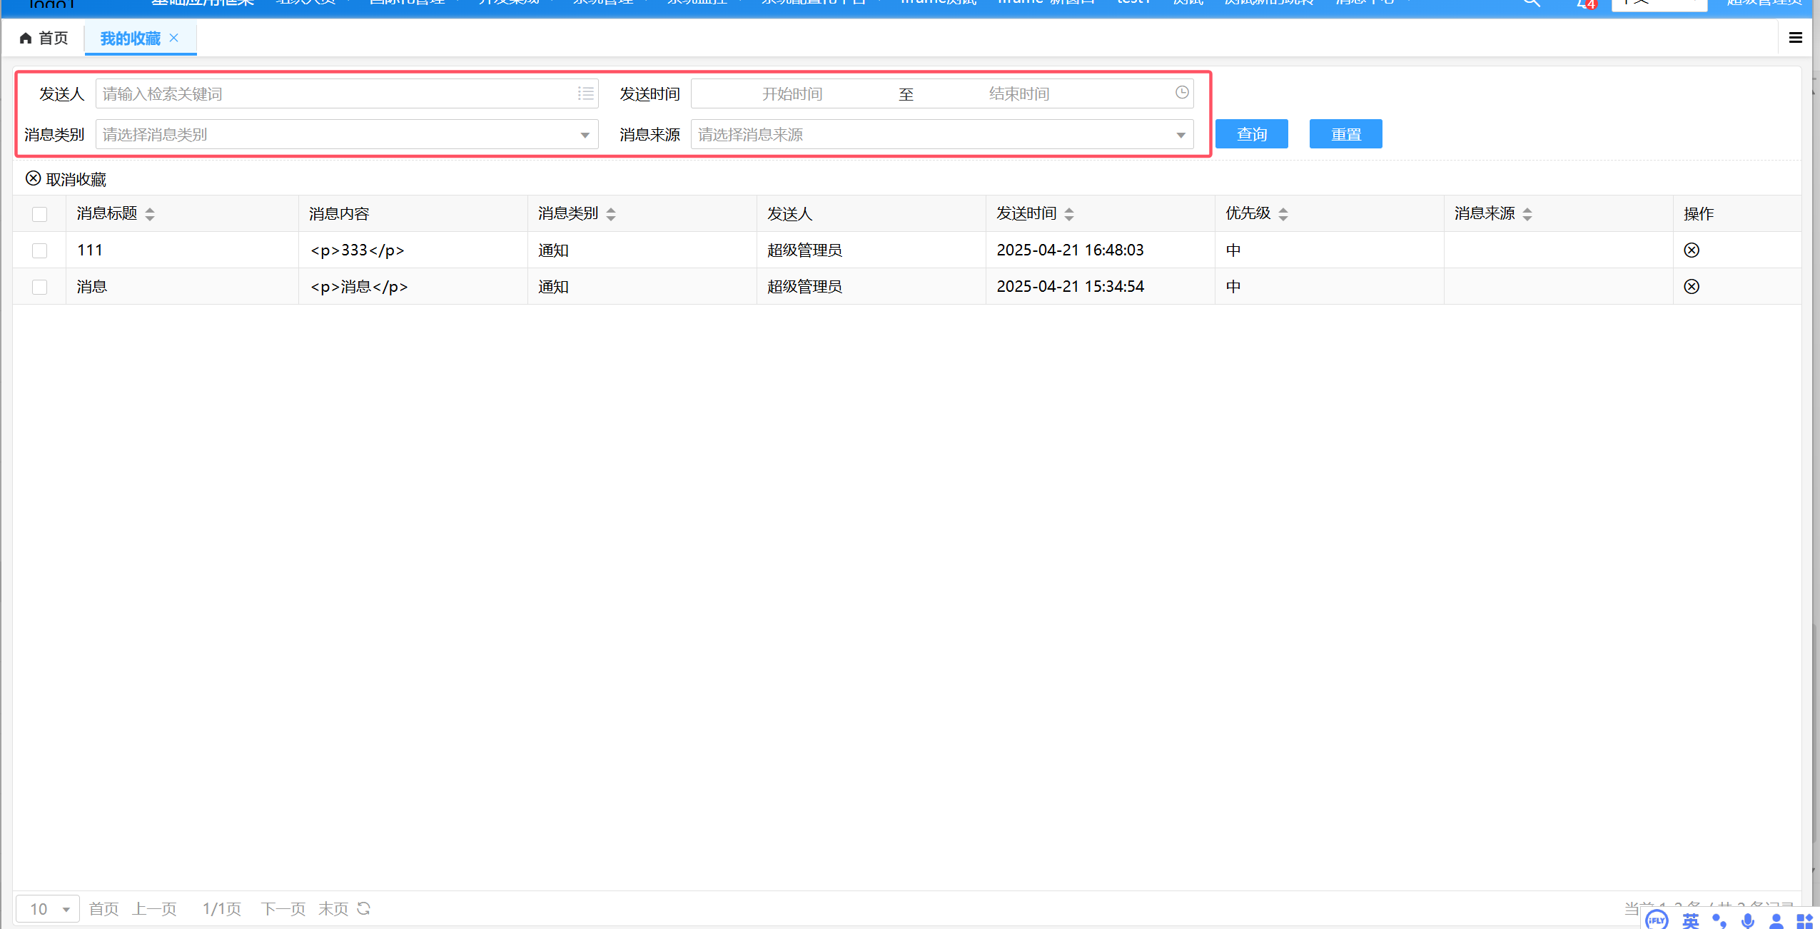Open the page size dropdown showing 10
This screenshot has width=1820, height=929.
[48, 909]
